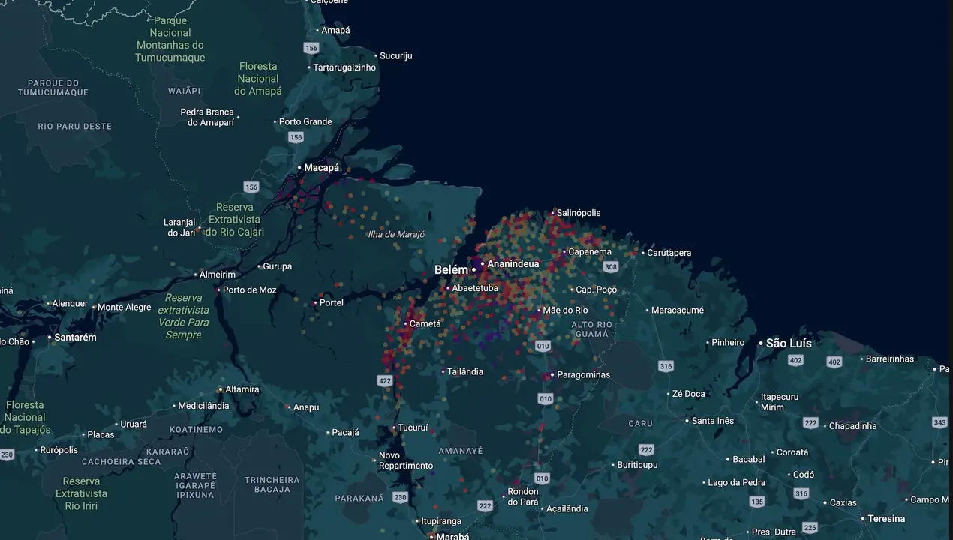Click the Reserva Extrativista do Rio Cajari label
This screenshot has height=540, width=953.
[x=236, y=220]
